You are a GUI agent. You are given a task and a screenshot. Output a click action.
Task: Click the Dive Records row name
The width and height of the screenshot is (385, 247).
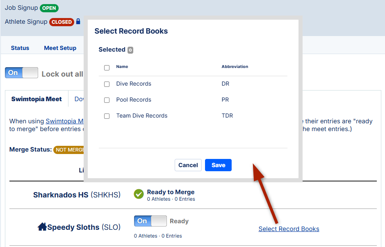pos(134,84)
